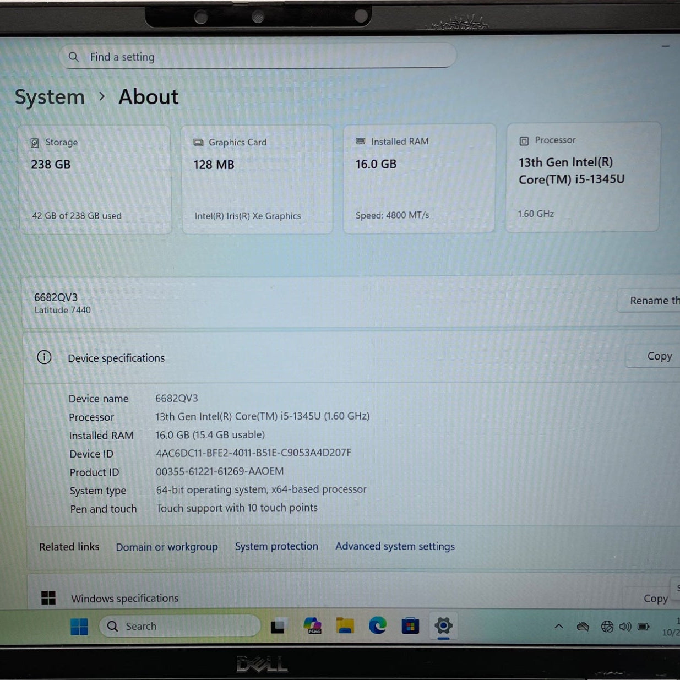Copy the device specifications
Image resolution: width=680 pixels, height=680 pixels.
pyautogui.click(x=659, y=356)
